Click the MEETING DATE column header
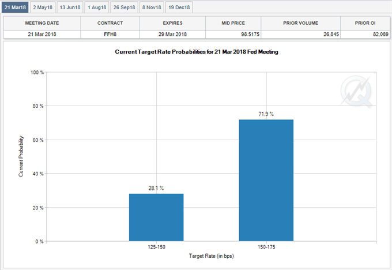 point(42,23)
